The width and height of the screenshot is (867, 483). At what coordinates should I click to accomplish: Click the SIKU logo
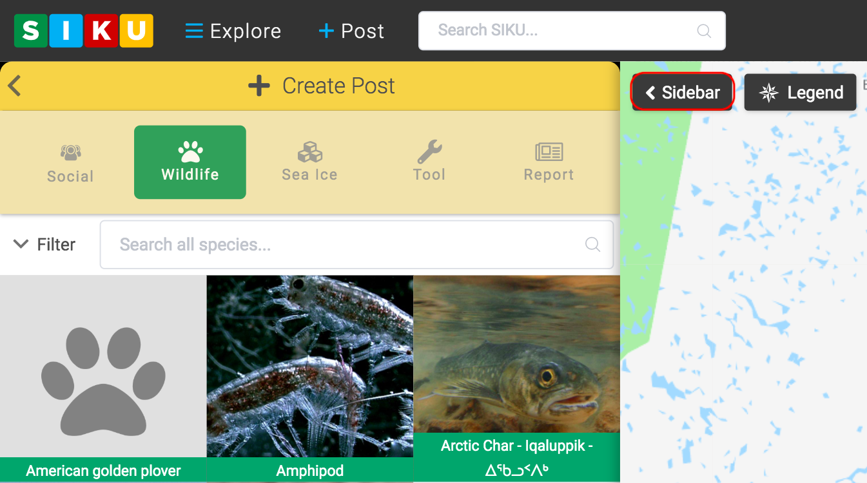[x=83, y=30]
